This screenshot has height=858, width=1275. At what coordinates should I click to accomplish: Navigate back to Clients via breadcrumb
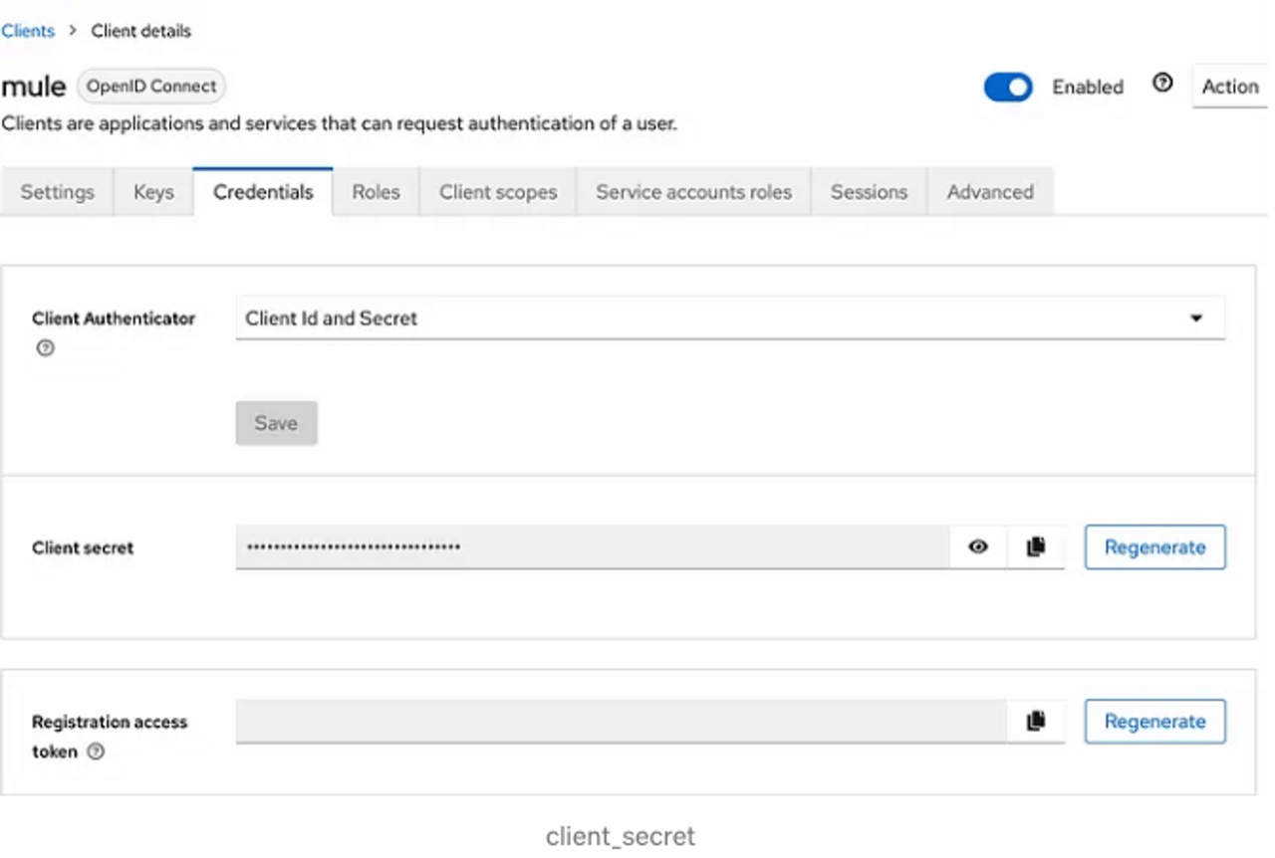(x=27, y=31)
